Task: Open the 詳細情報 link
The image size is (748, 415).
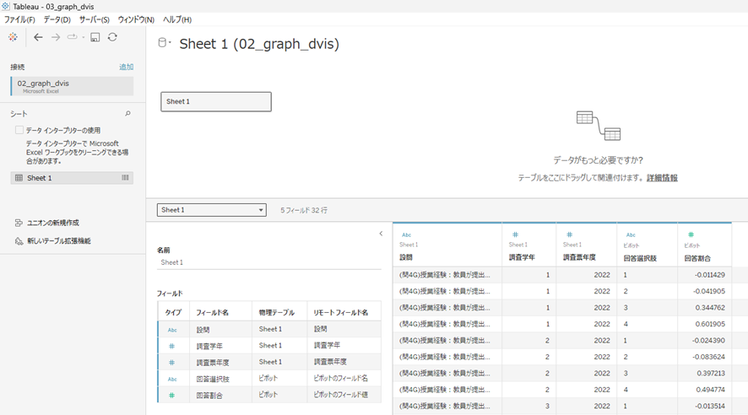Action: coord(662,178)
